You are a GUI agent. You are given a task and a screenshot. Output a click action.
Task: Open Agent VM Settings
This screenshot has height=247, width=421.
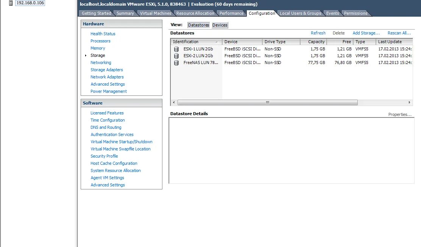pos(107,178)
